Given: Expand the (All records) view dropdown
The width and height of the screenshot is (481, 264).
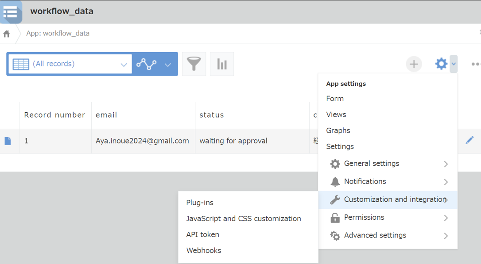Looking at the screenshot, I should [x=124, y=65].
